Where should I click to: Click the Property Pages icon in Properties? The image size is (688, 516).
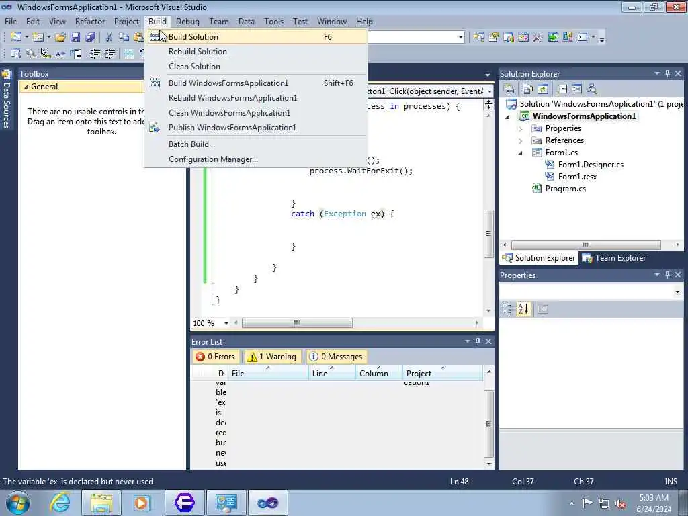pyautogui.click(x=543, y=309)
